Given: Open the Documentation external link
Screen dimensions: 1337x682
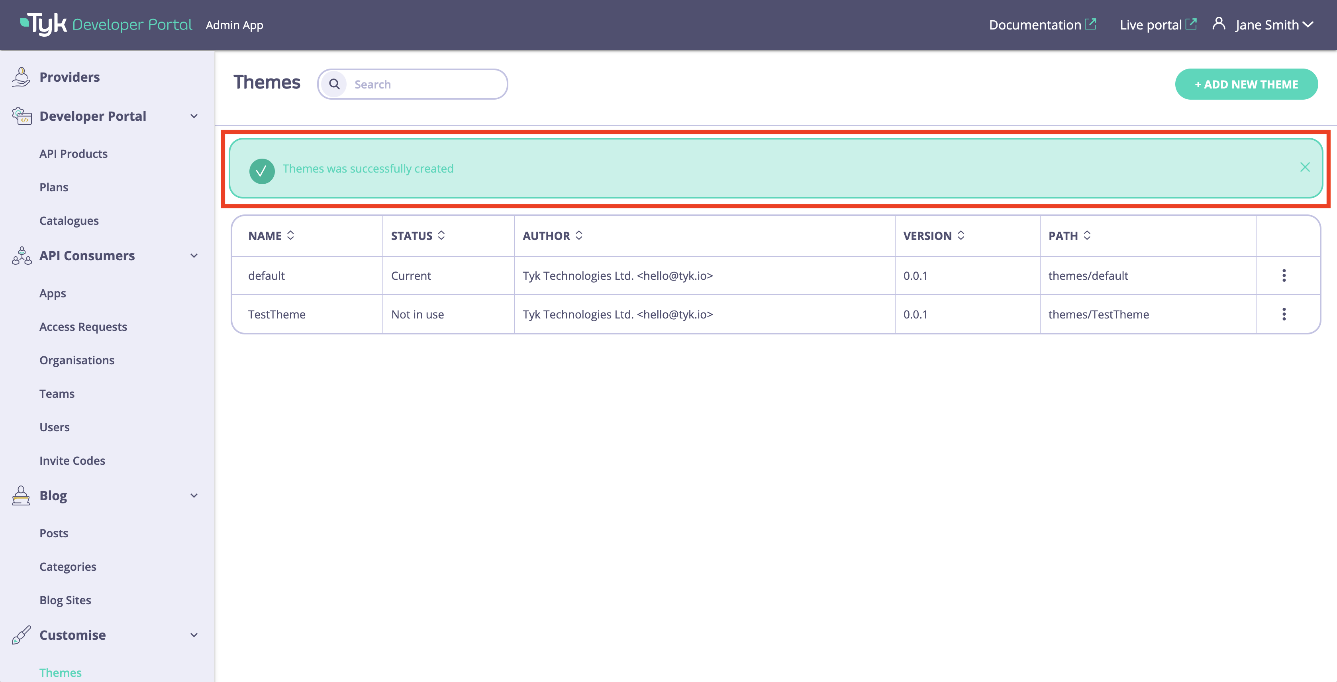Looking at the screenshot, I should [1042, 25].
